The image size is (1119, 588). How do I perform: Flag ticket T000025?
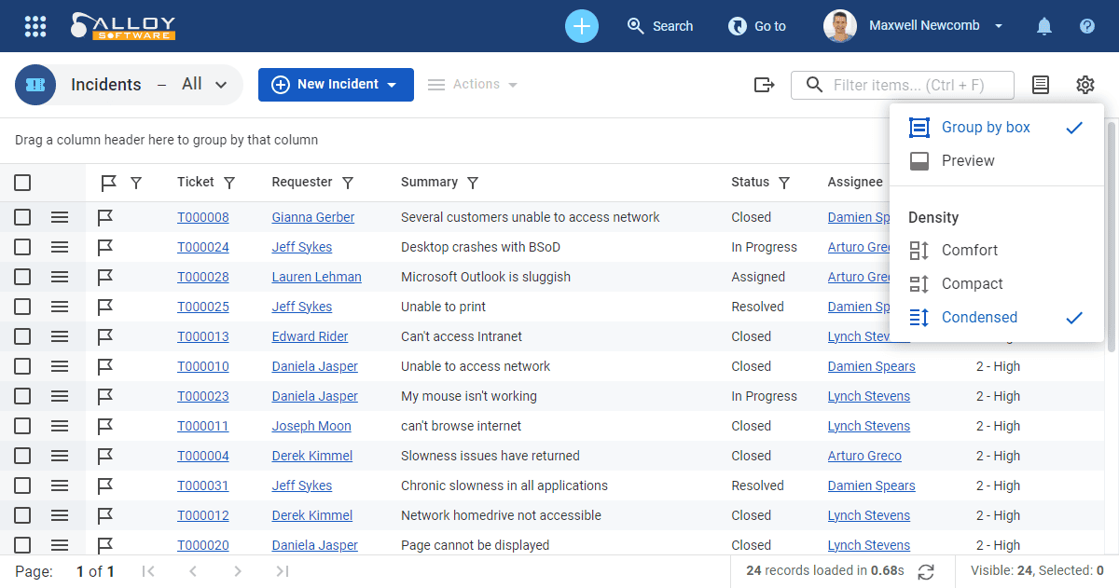tap(105, 307)
